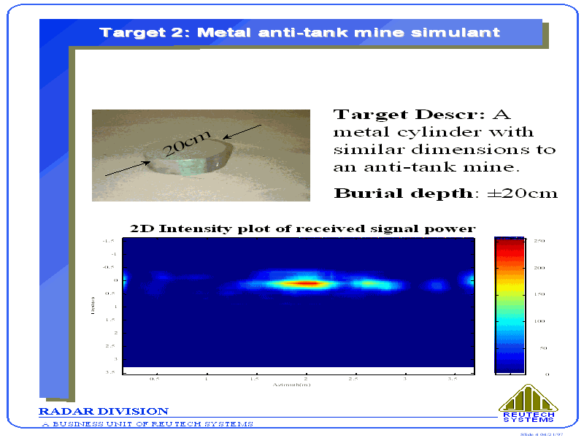Click the Reutech Systems logo

[x=529, y=404]
